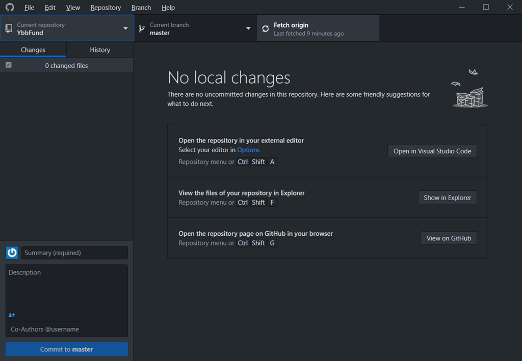The width and height of the screenshot is (522, 361).
Task: Select the Changes tab
Action: [33, 50]
